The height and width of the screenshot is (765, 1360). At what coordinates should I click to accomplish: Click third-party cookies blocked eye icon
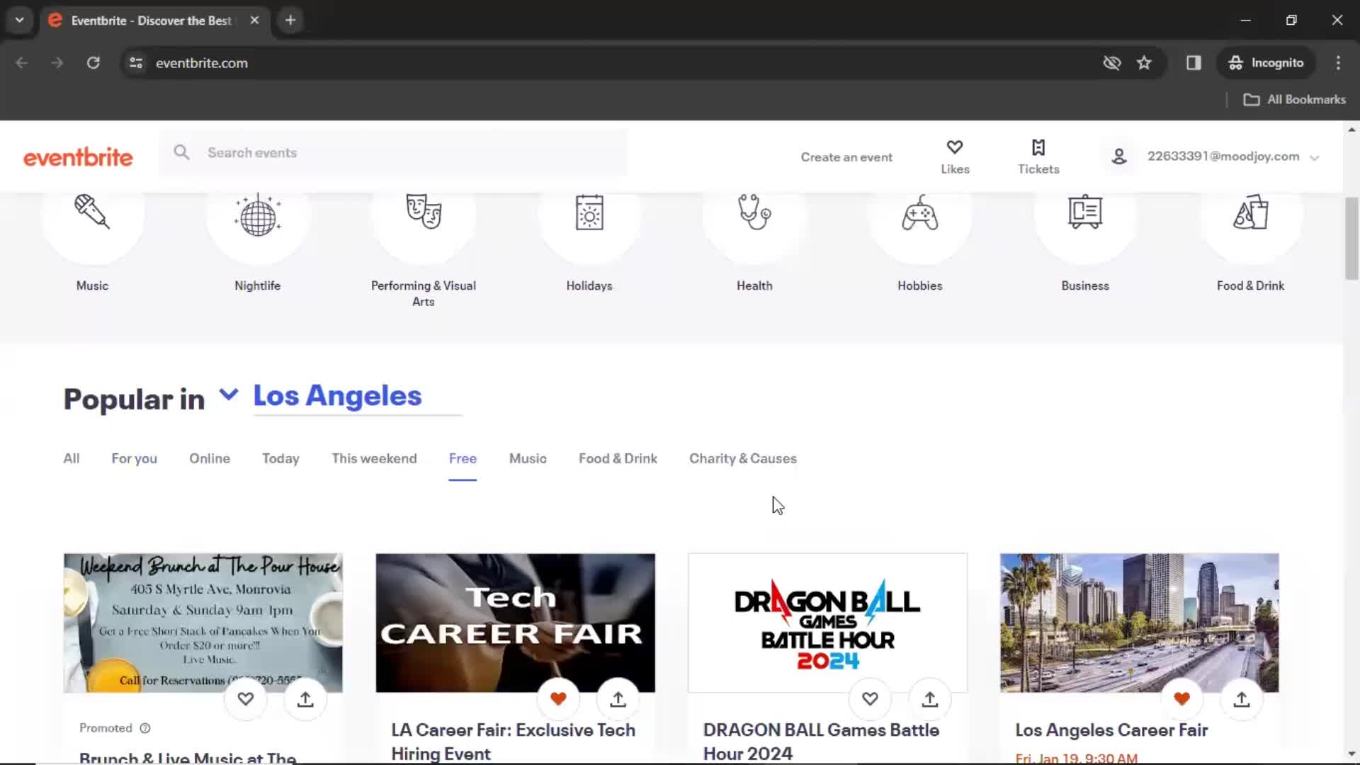[1112, 62]
